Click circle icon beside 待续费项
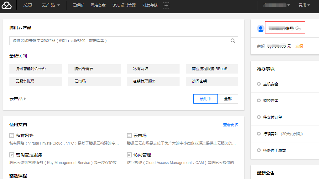This screenshot has height=179, width=319. click(259, 134)
